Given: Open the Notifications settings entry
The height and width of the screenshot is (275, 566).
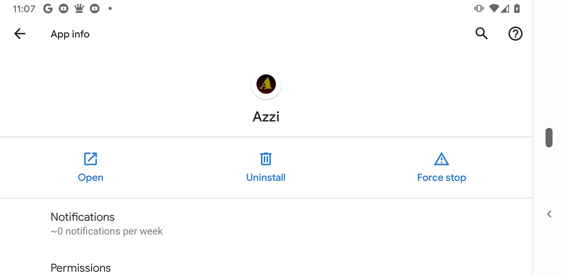Looking at the screenshot, I should tap(266, 224).
